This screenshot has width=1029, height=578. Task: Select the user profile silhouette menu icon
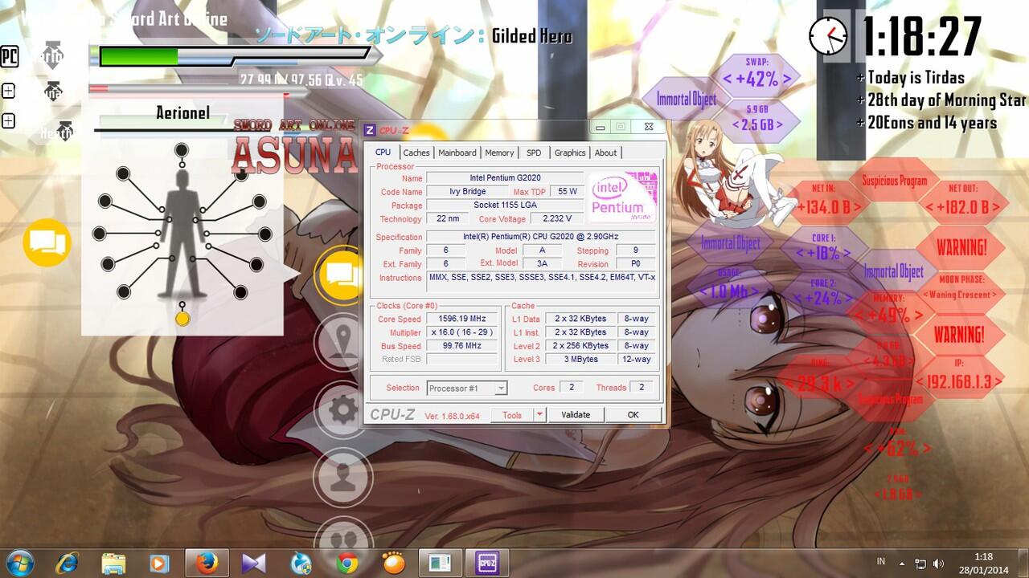(x=343, y=477)
